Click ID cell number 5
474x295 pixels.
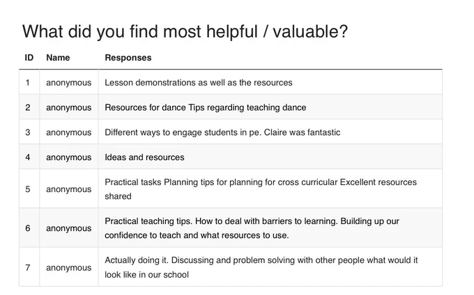[x=28, y=189]
